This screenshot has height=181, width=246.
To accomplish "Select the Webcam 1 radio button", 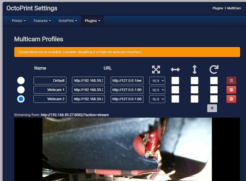I will (x=21, y=89).
